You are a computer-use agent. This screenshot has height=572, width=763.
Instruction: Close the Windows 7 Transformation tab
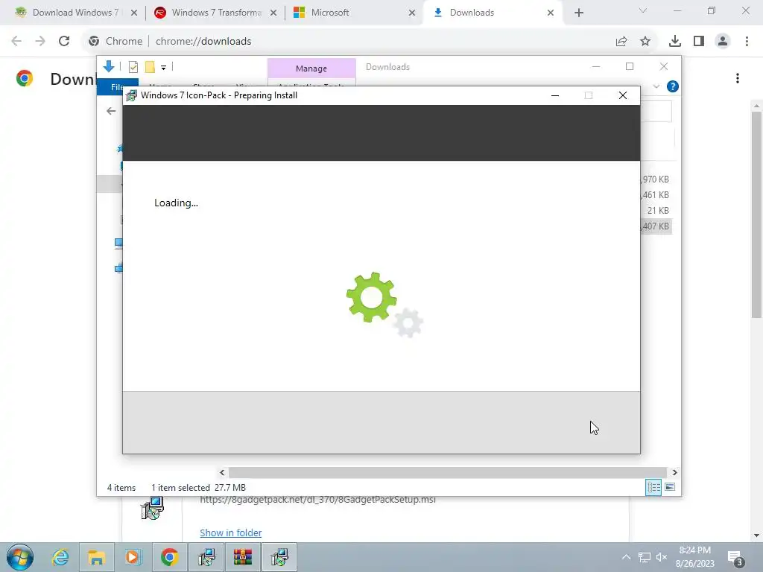tap(273, 13)
